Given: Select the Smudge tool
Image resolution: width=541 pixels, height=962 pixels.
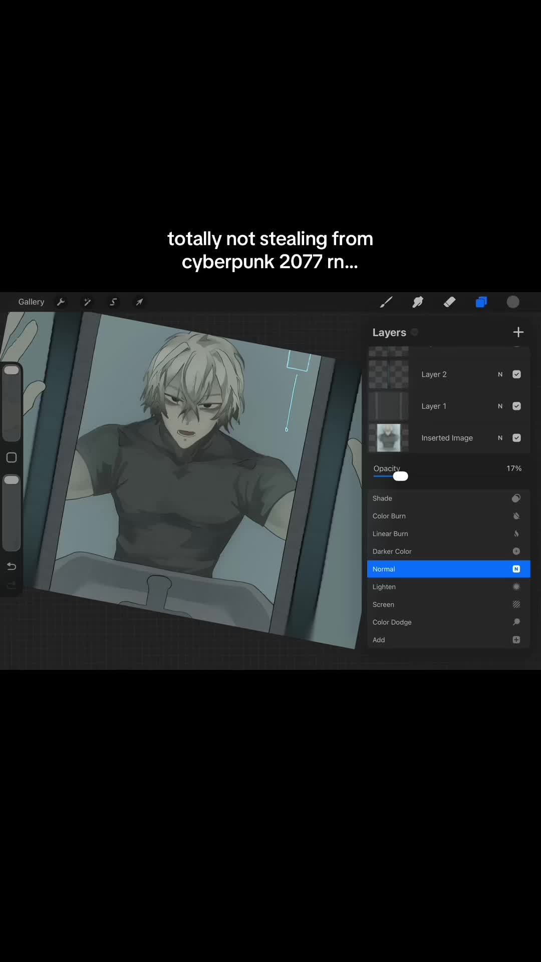Looking at the screenshot, I should tap(418, 302).
